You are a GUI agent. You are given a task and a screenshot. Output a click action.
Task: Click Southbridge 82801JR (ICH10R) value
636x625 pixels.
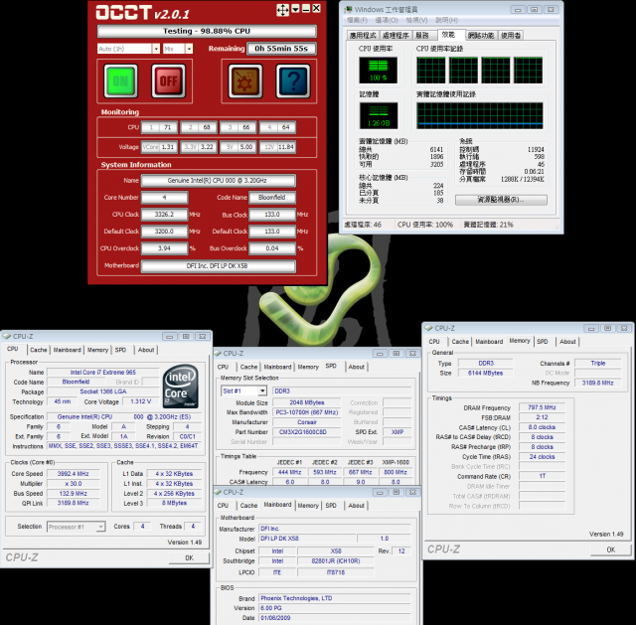(336, 561)
